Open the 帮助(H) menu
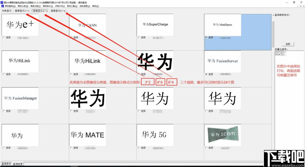The image size is (305, 167). click(95, 6)
